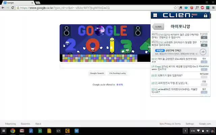Click the Google Search button

click(x=97, y=73)
